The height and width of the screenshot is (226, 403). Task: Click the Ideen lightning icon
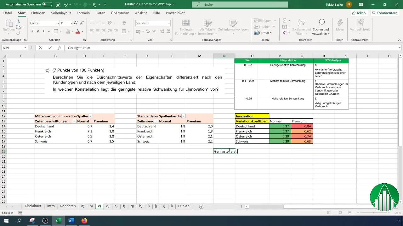point(340,22)
